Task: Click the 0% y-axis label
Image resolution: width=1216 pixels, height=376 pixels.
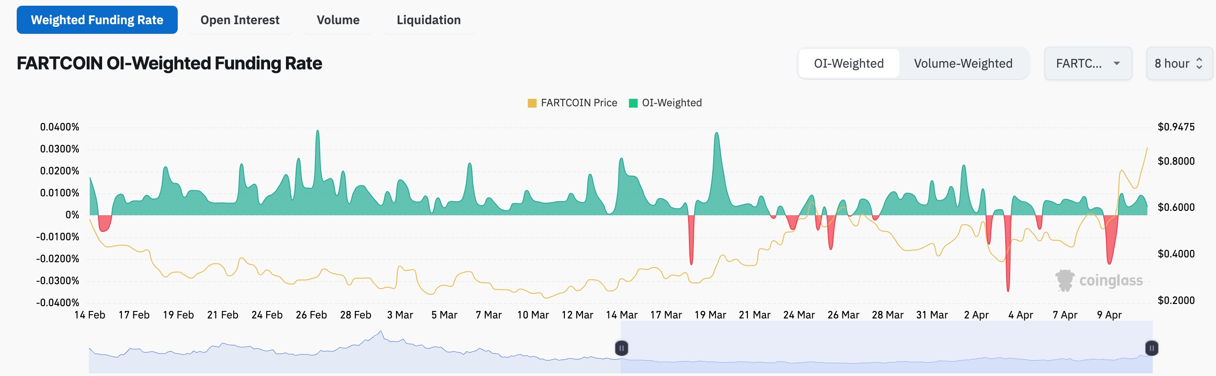Action: (x=72, y=215)
